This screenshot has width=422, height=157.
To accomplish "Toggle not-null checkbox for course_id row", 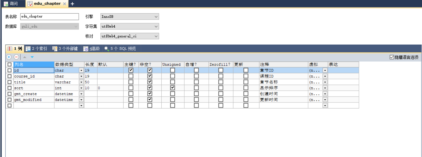I will [150, 76].
